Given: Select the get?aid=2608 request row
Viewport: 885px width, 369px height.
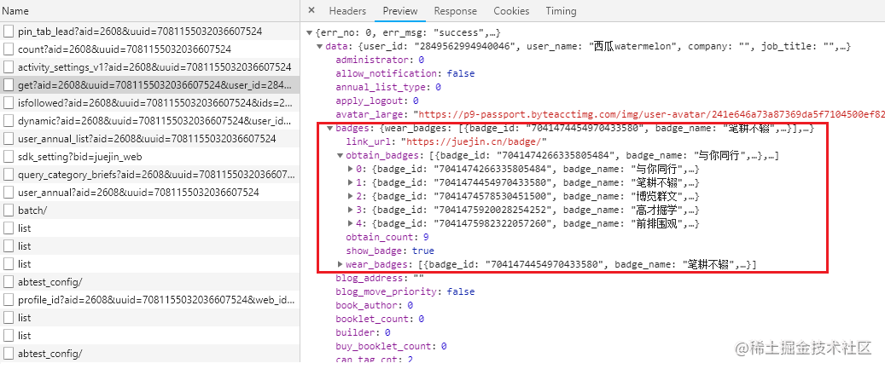Looking at the screenshot, I should pos(149,85).
